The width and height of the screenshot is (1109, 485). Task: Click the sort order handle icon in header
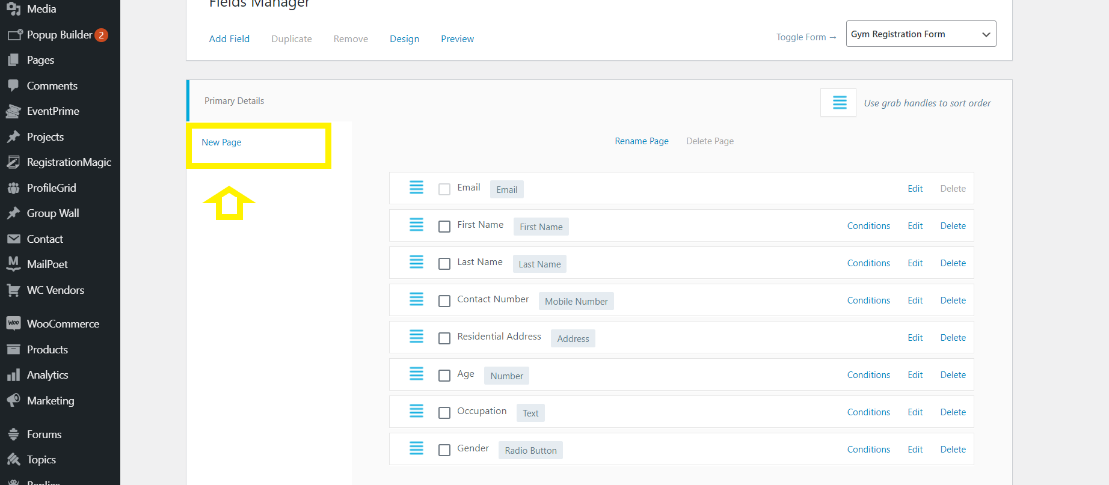[x=839, y=103]
